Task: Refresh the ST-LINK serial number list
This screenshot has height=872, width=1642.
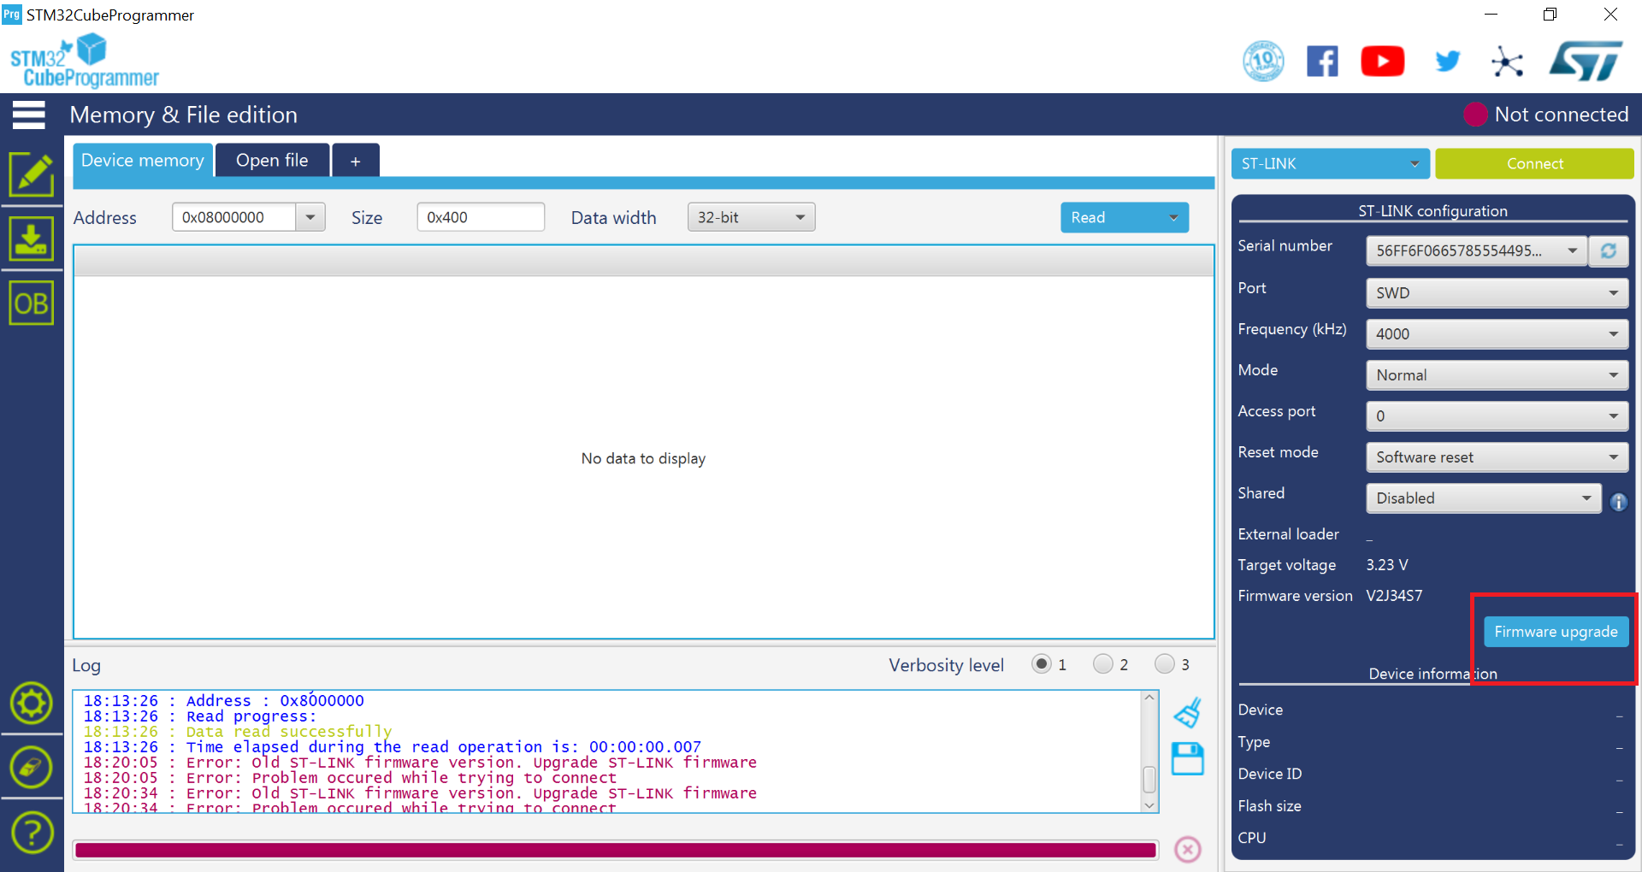Action: 1609,250
